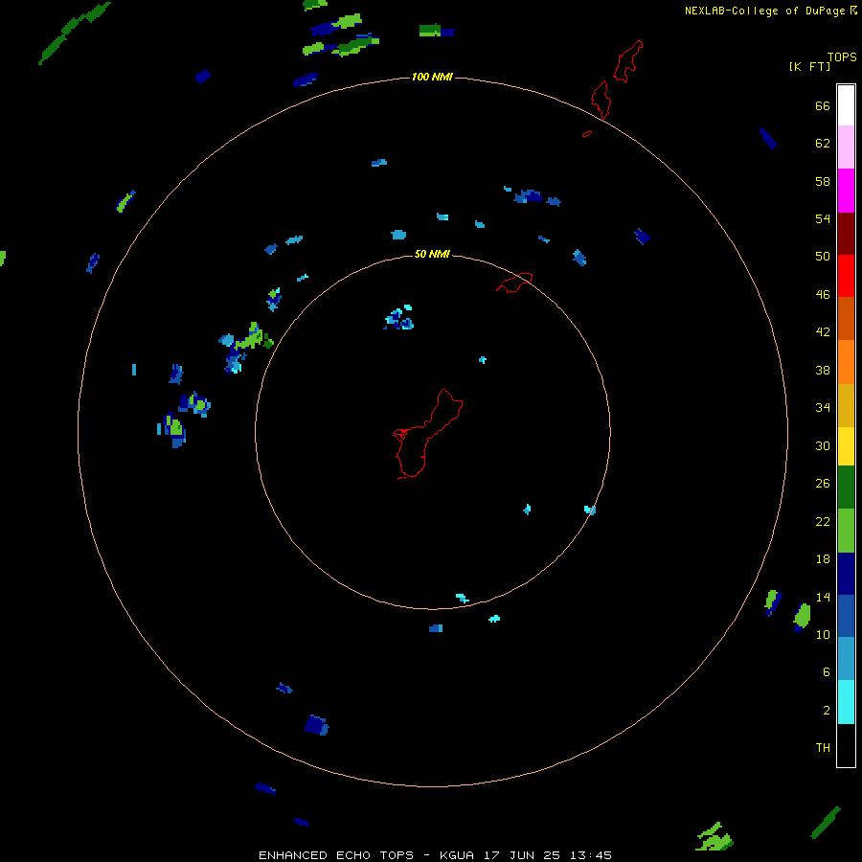This screenshot has width=862, height=862.
Task: Click the "30" legend value
Action: tap(823, 445)
